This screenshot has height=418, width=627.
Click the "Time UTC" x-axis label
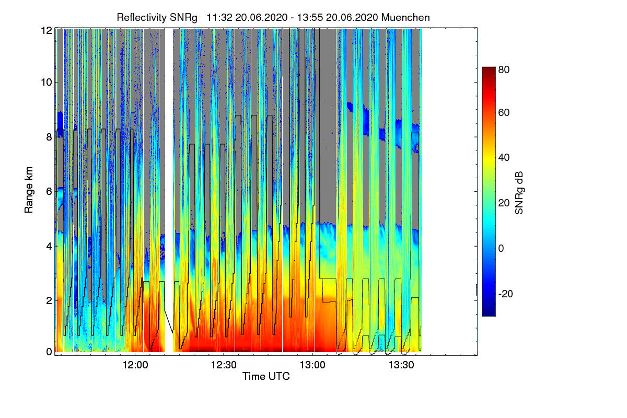[266, 376]
